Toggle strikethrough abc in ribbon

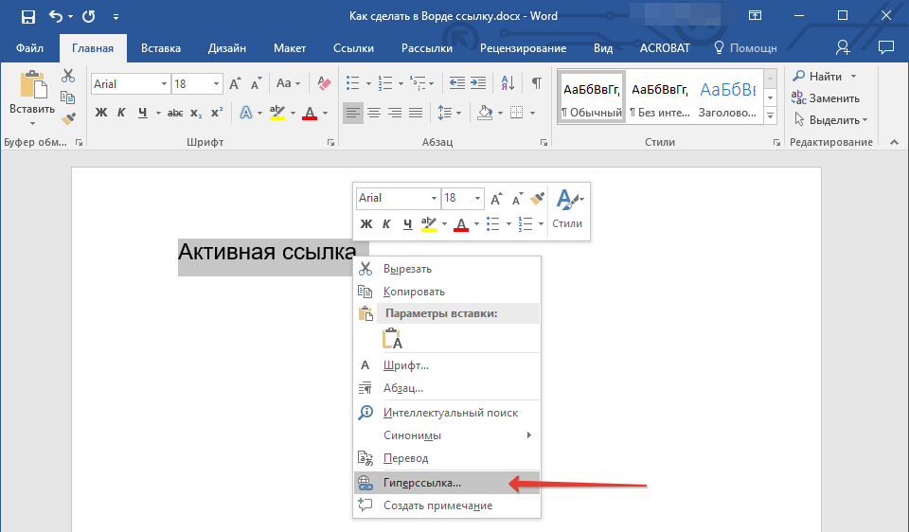(174, 113)
